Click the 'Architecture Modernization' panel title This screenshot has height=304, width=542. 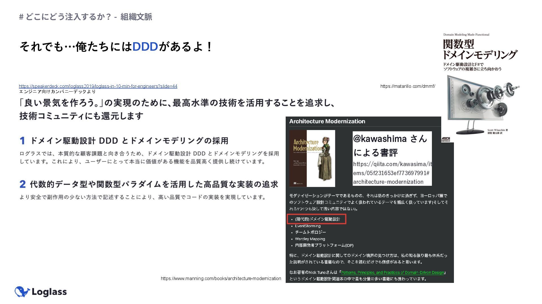[327, 121]
